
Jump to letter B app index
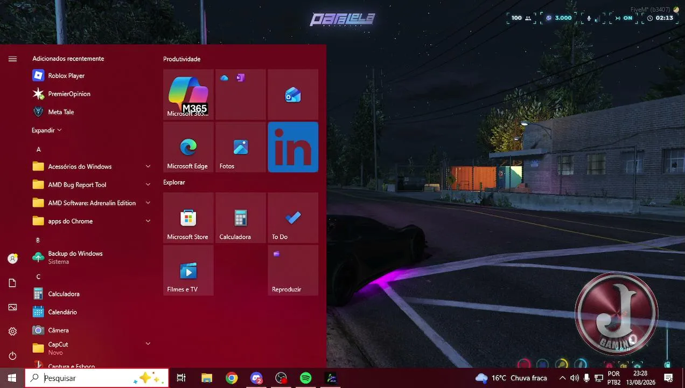point(38,240)
